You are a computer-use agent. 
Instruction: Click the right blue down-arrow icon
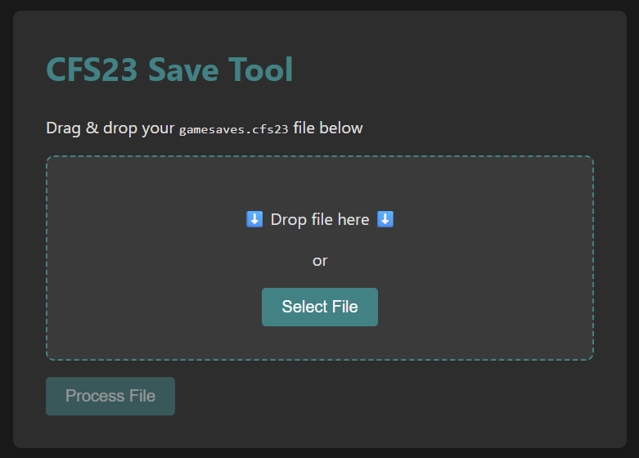[x=385, y=219]
